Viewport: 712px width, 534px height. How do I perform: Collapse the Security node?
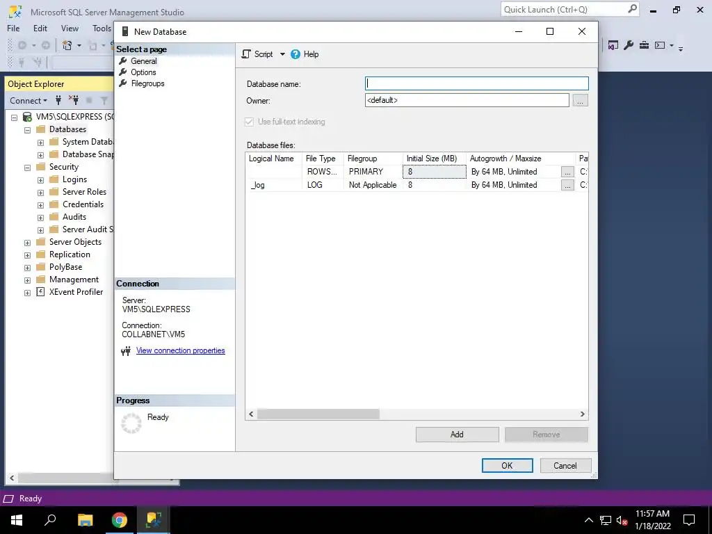point(27,168)
